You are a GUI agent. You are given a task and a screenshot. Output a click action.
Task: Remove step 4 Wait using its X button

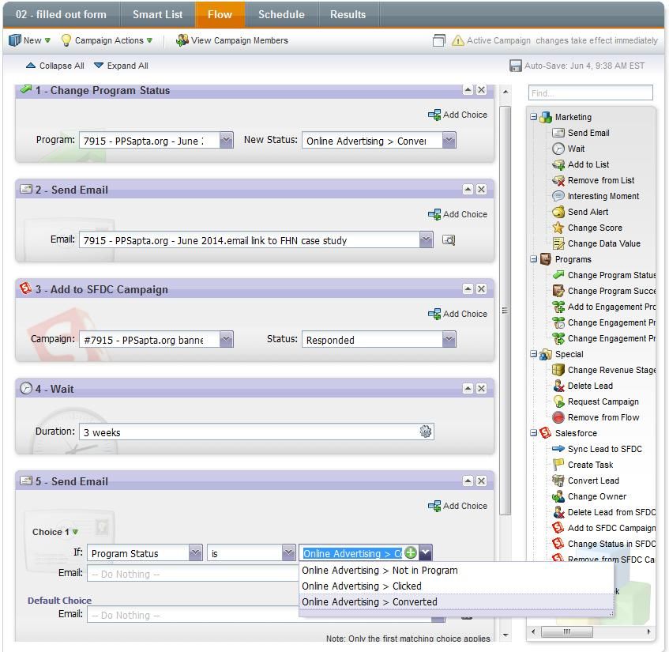point(481,389)
